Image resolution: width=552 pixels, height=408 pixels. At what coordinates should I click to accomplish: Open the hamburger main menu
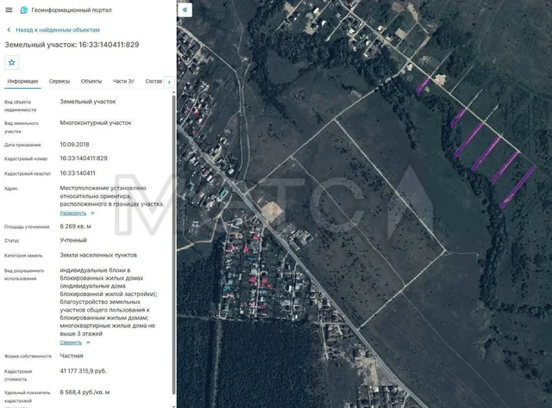[x=9, y=9]
